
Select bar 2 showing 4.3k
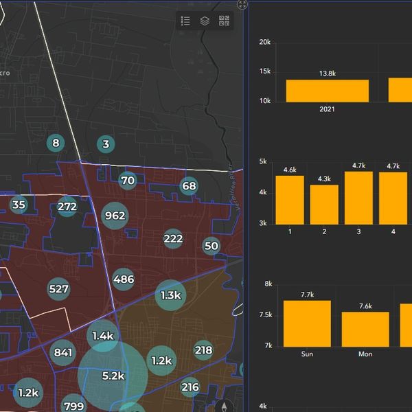(324, 204)
